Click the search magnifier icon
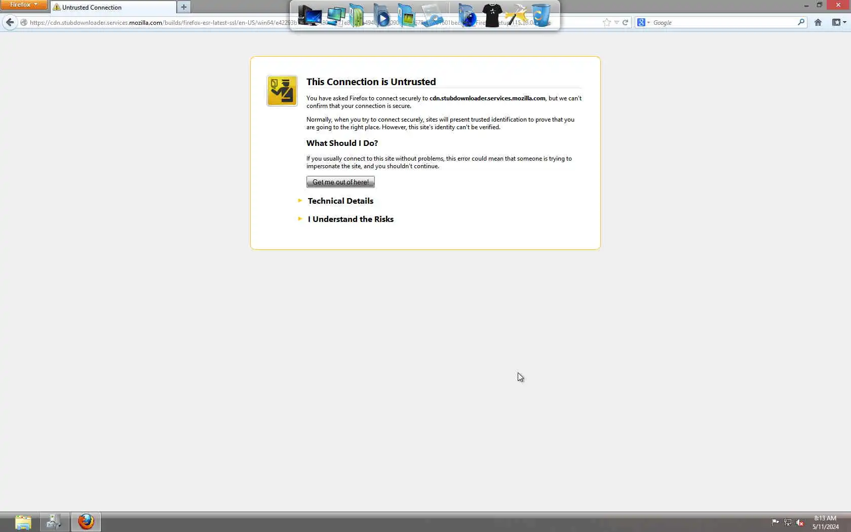This screenshot has height=532, width=851. point(801,22)
